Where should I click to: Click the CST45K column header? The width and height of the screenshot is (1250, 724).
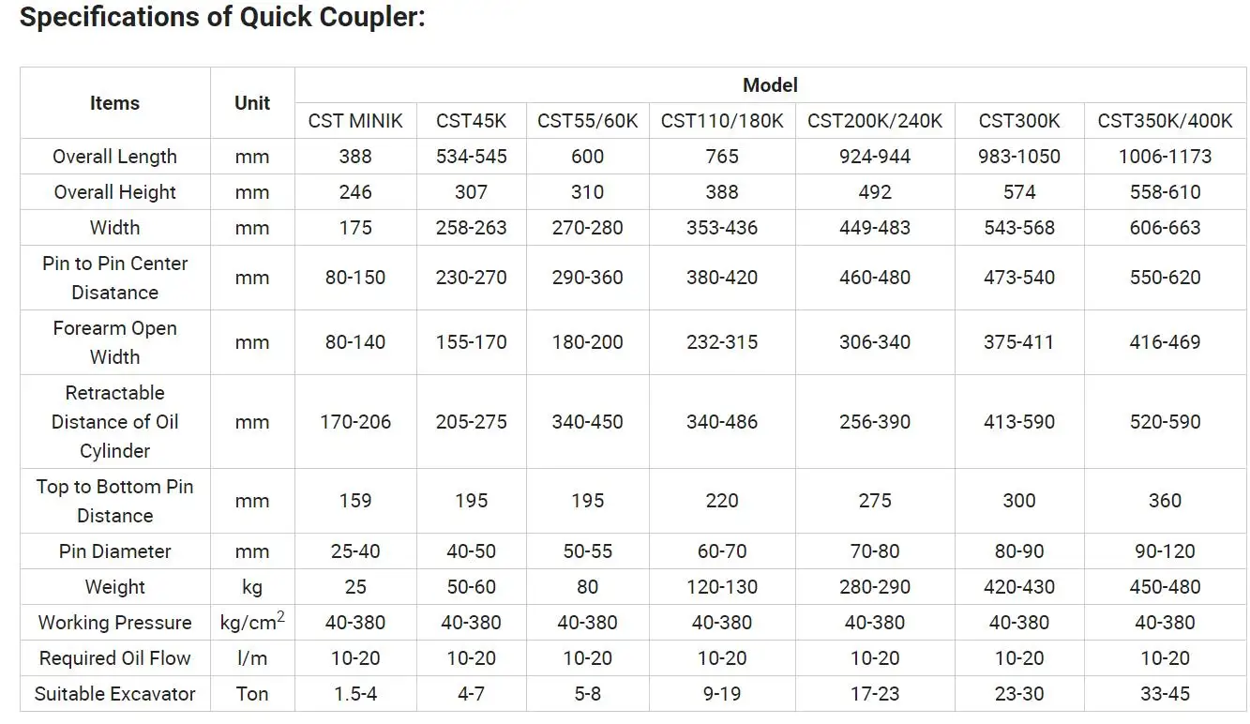(x=471, y=121)
